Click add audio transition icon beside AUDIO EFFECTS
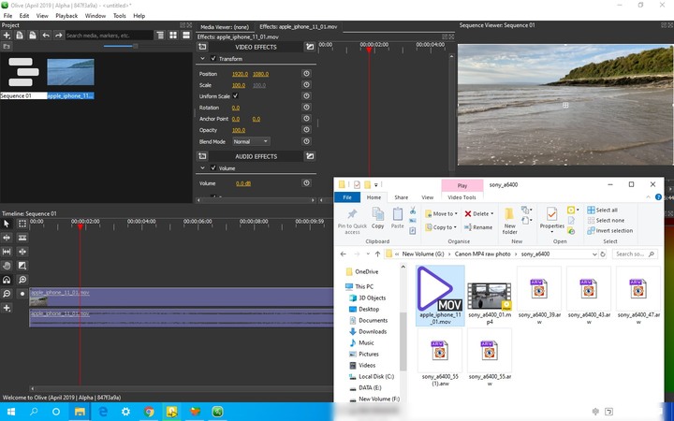The height and width of the screenshot is (421, 674). coord(310,156)
